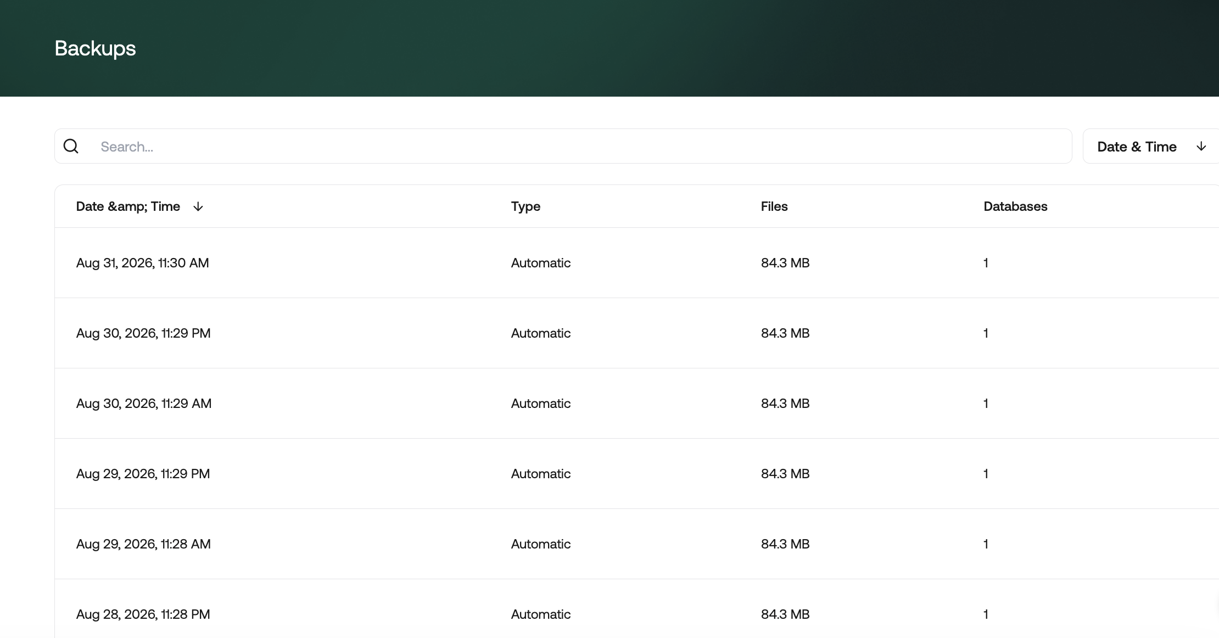The width and height of the screenshot is (1219, 638).
Task: Click the Files column header
Action: [774, 206]
